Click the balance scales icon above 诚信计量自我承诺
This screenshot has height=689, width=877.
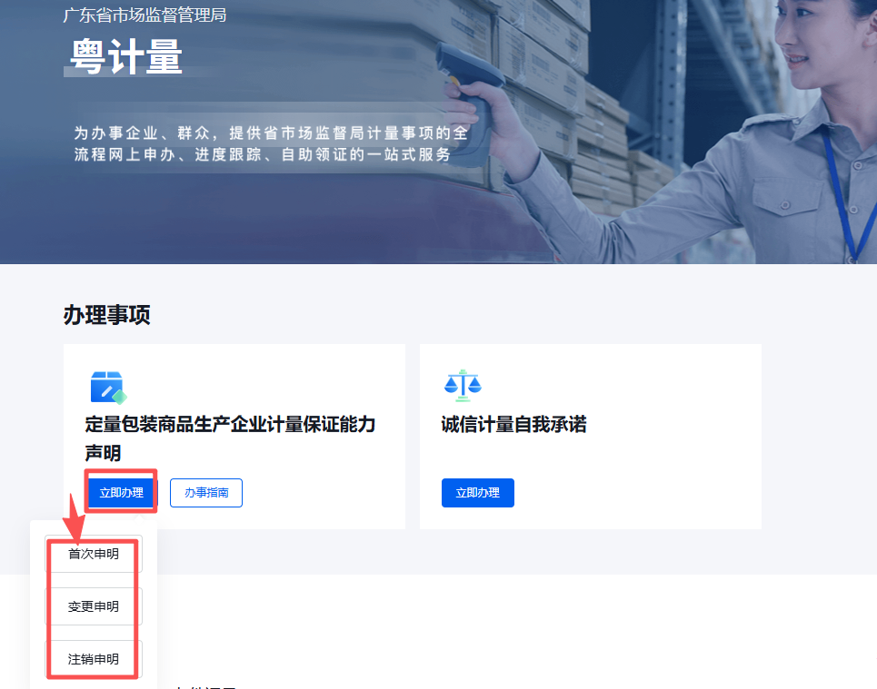(463, 384)
